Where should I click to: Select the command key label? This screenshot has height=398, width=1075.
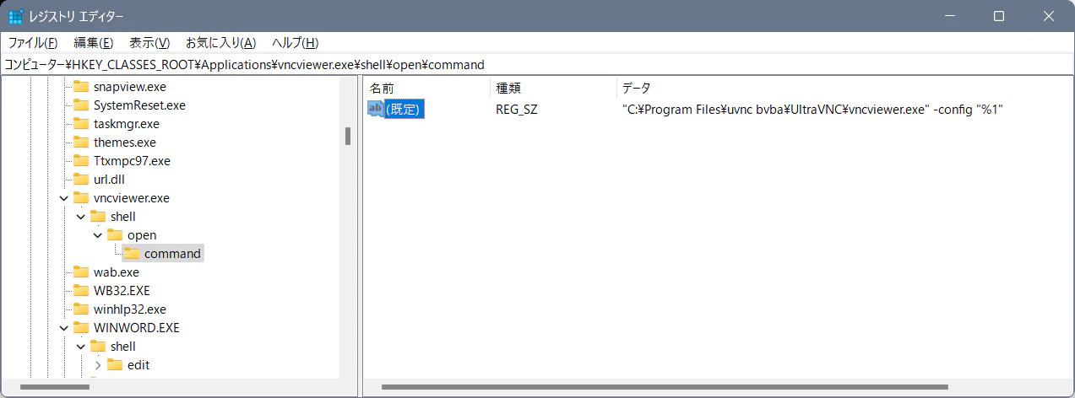(x=172, y=254)
